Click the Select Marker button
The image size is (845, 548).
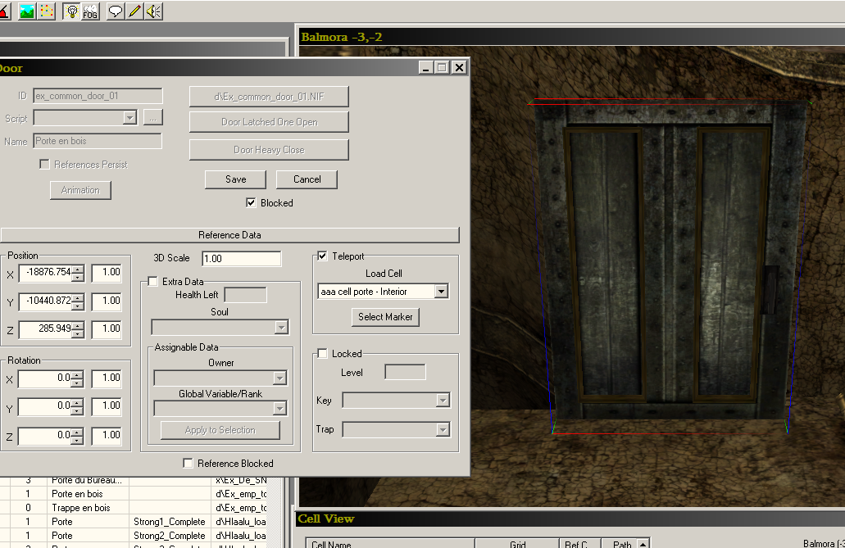click(386, 317)
